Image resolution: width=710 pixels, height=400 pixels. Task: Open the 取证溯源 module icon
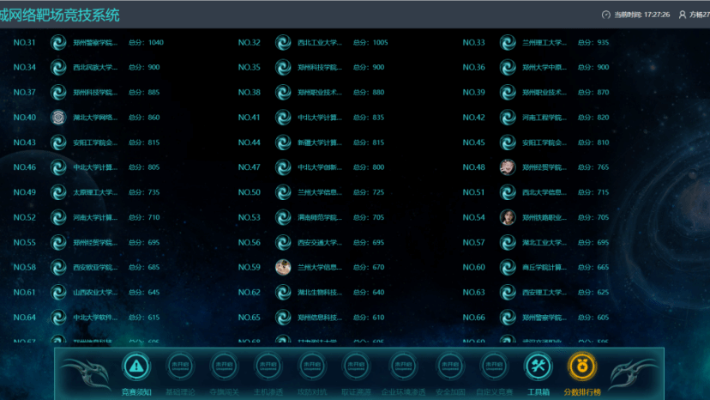point(358,367)
